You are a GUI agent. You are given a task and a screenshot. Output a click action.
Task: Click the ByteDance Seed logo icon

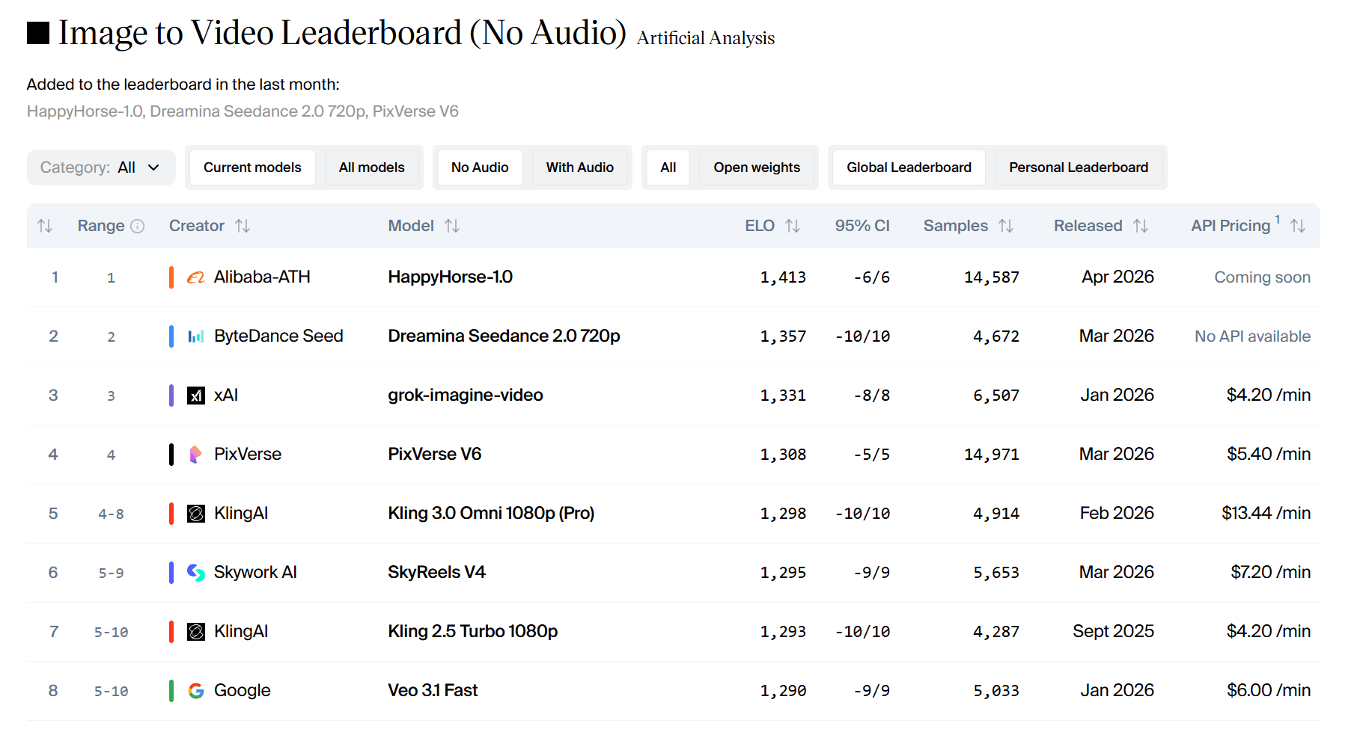(x=195, y=336)
